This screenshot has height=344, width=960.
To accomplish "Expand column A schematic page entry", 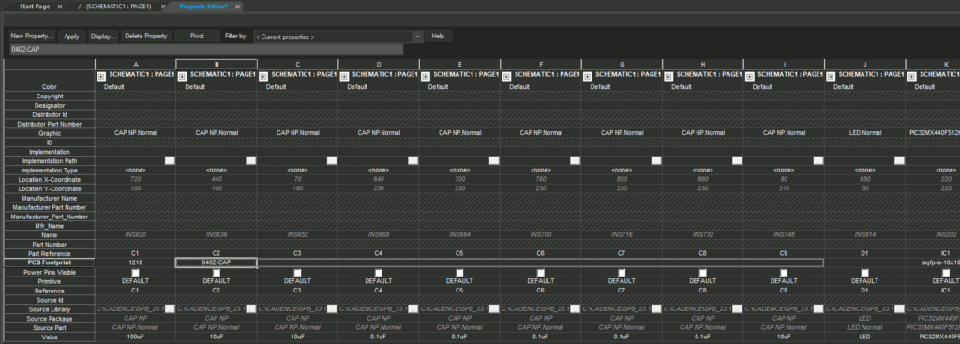I will click(101, 77).
